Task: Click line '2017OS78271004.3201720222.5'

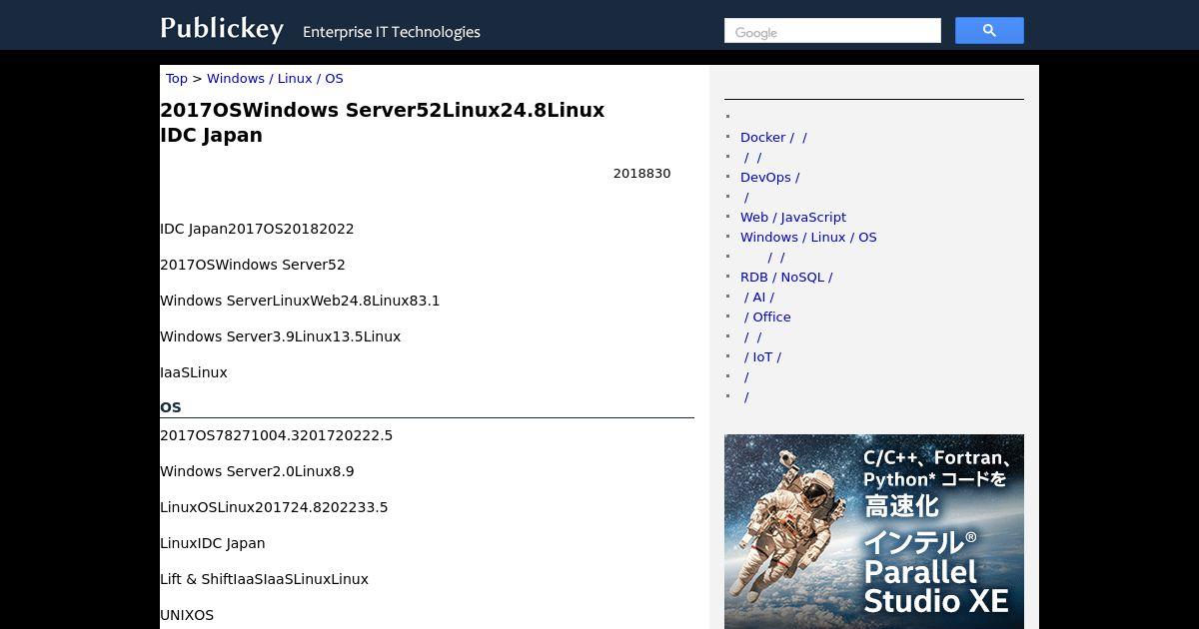Action: tap(276, 435)
